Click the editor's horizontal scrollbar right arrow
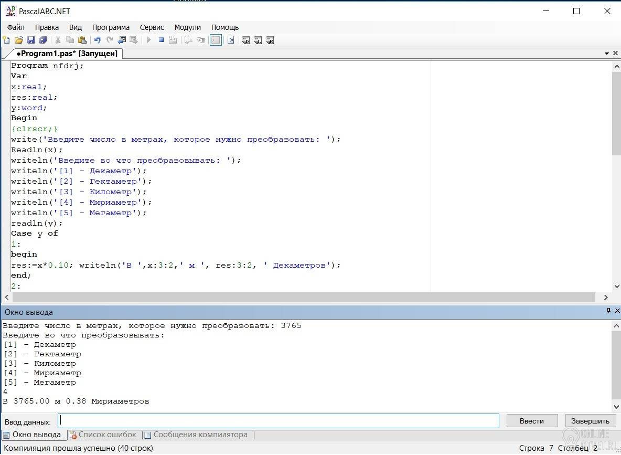 (606, 297)
